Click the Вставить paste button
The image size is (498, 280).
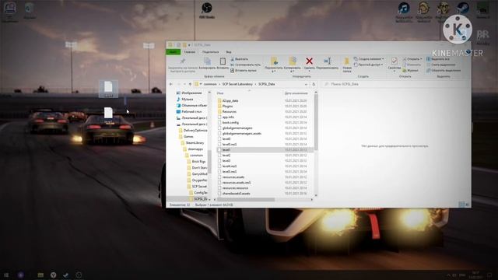223,64
